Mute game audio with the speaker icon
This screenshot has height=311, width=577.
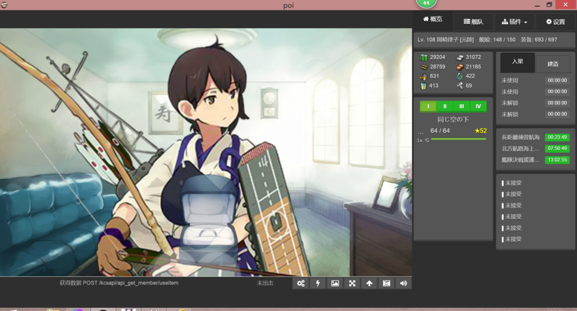[403, 283]
